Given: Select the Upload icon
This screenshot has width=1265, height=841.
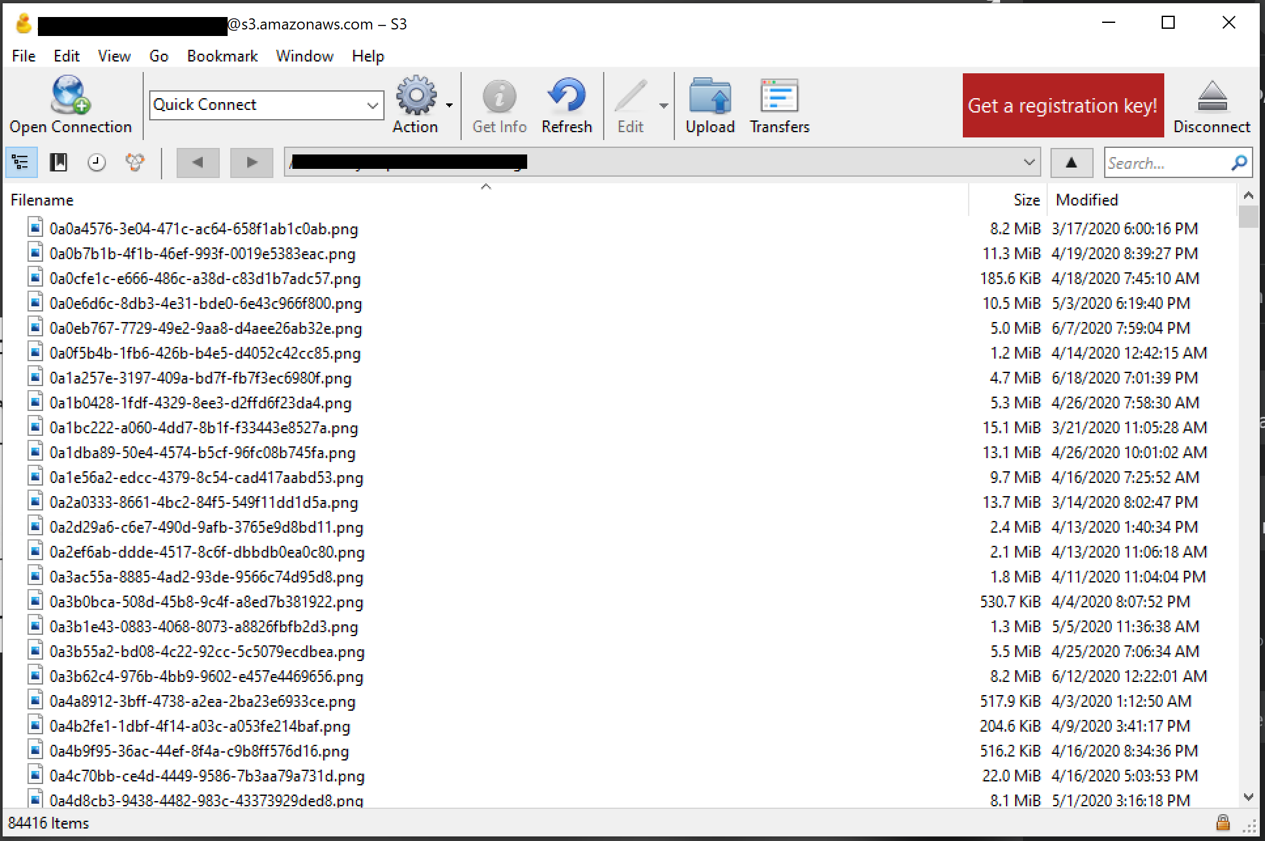Looking at the screenshot, I should [710, 98].
